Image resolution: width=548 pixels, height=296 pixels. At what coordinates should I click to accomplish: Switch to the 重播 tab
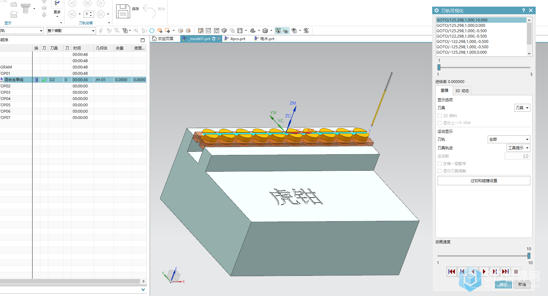pos(444,91)
